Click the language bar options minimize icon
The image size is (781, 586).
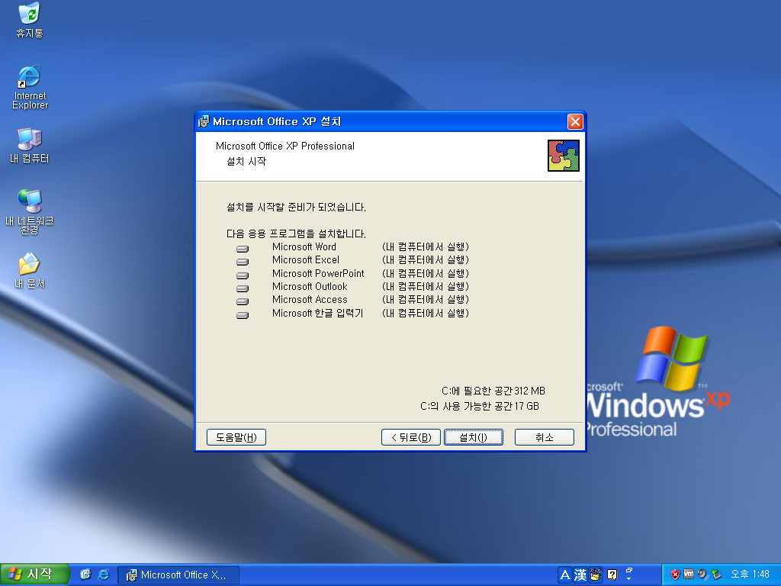tap(629, 571)
